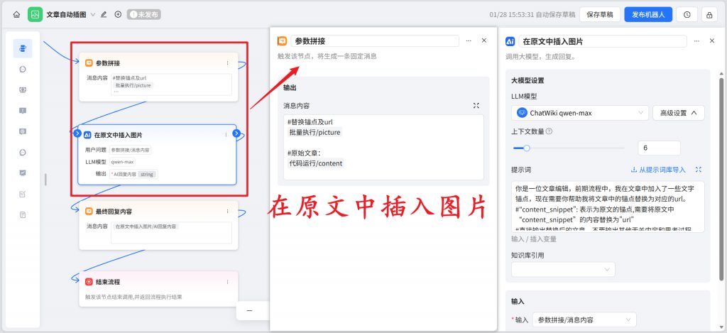Click the green 文章自动插图 robot avatar

coord(35,14)
